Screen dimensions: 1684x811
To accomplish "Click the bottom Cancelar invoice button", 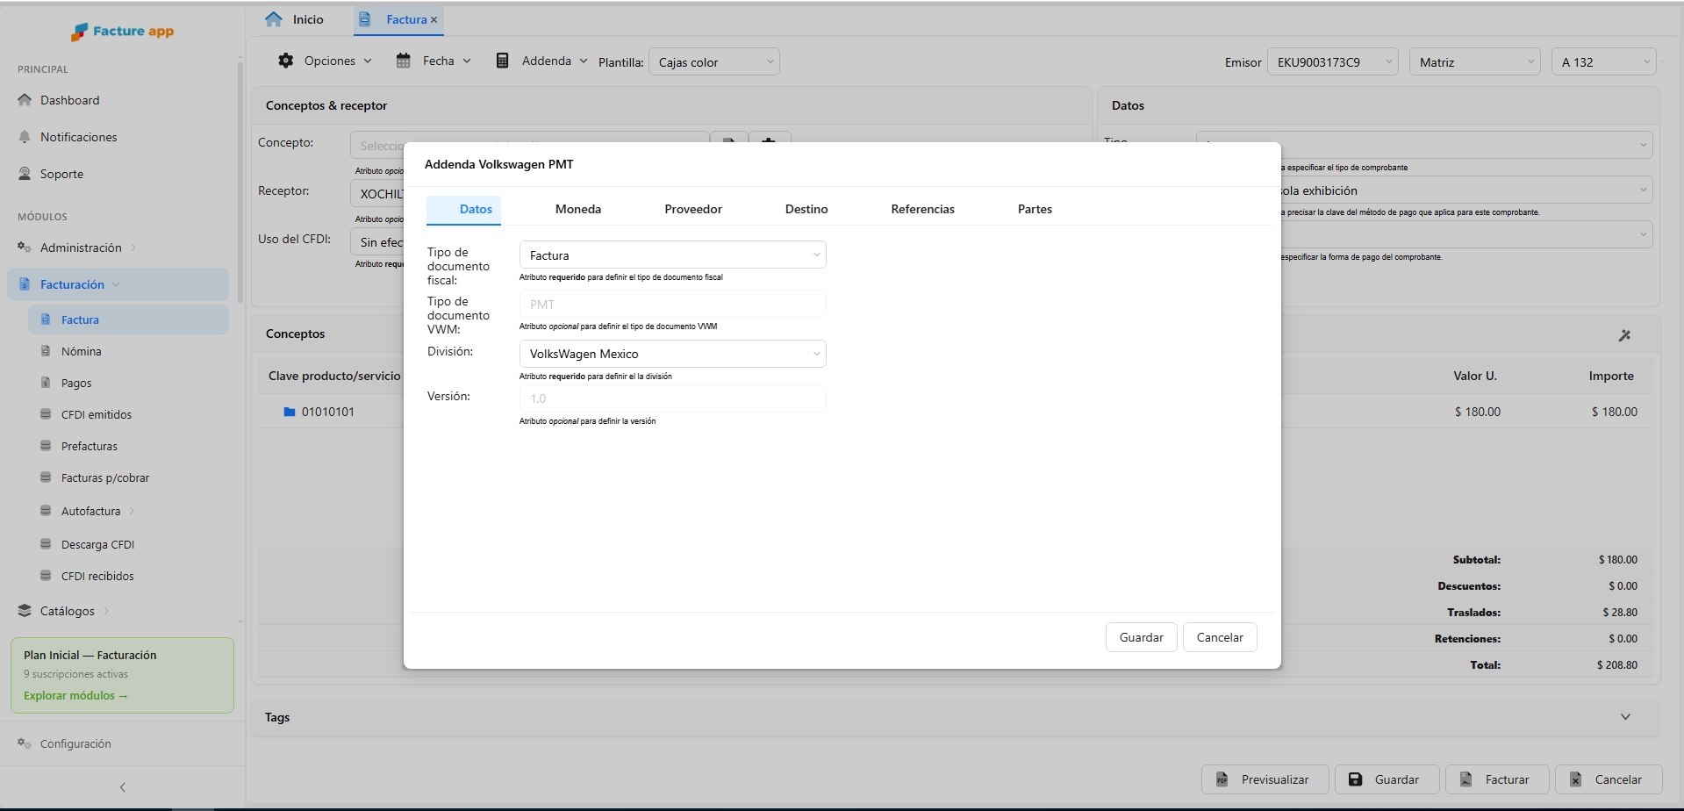I will 1609,779.
